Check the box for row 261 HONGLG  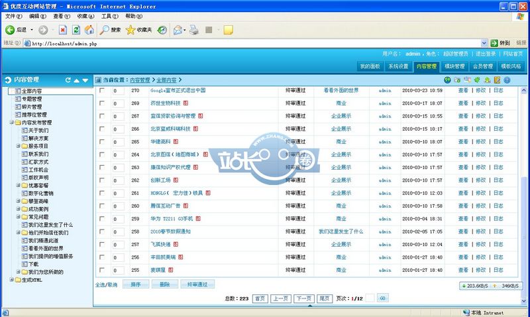pyautogui.click(x=102, y=193)
